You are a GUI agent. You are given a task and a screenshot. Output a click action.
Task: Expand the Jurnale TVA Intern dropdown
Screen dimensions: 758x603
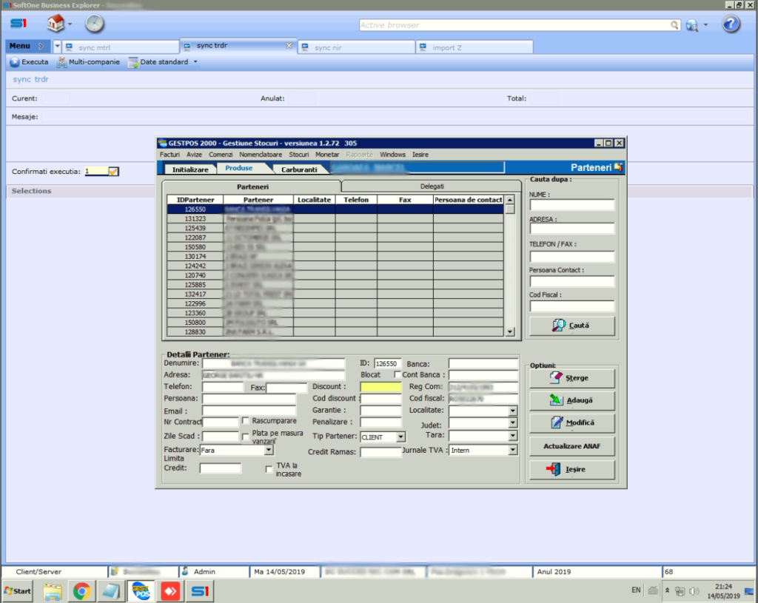coord(512,451)
